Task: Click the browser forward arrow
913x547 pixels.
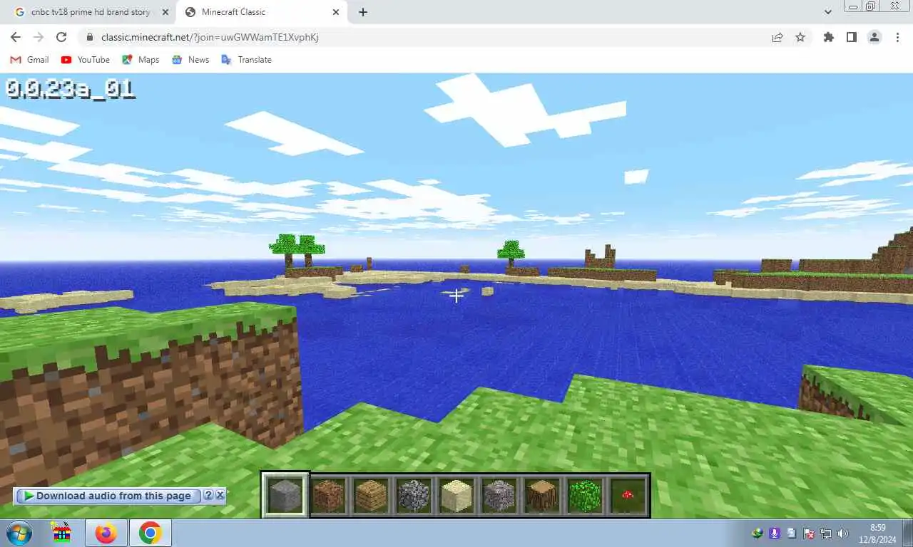Action: [x=39, y=37]
